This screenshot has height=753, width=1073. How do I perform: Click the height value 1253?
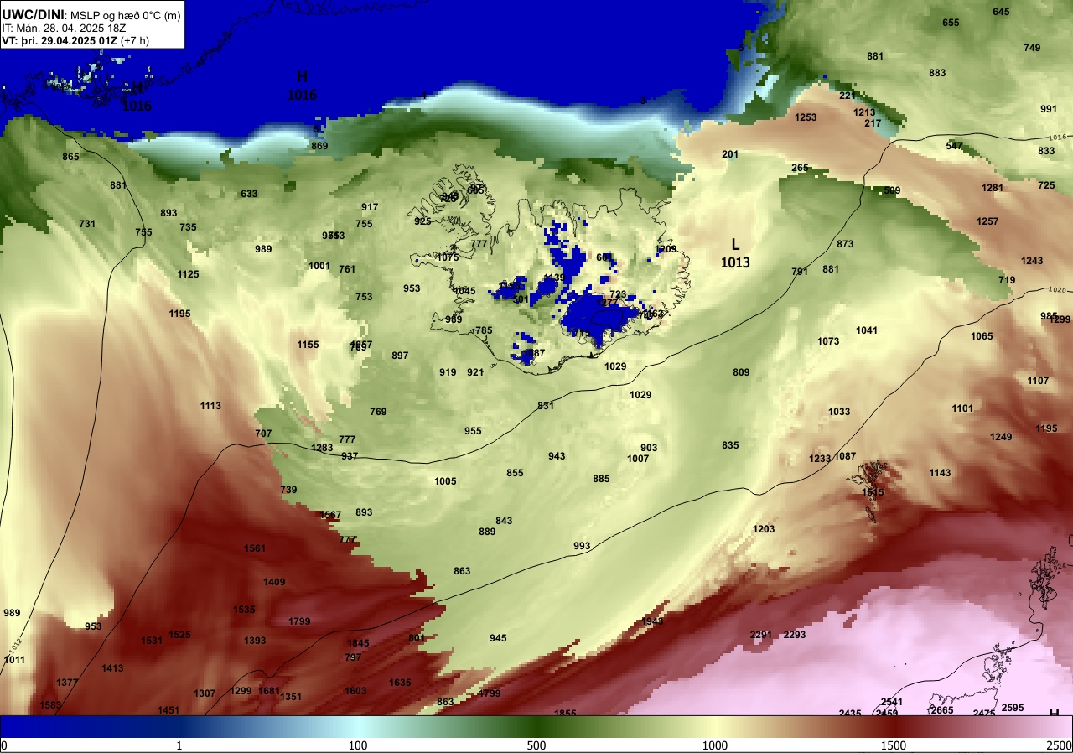(806, 117)
